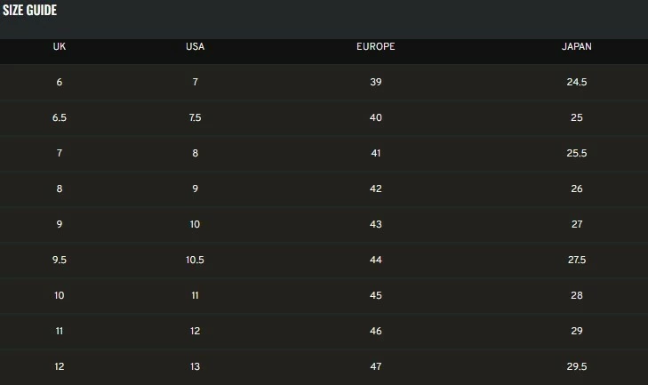Select the Japan size 29.5 cell
Screen dimensions: 648x385
tap(577, 366)
